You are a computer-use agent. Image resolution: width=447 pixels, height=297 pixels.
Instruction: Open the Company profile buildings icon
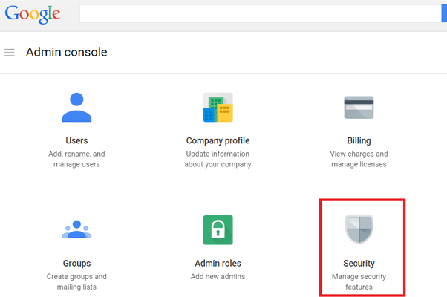point(218,107)
